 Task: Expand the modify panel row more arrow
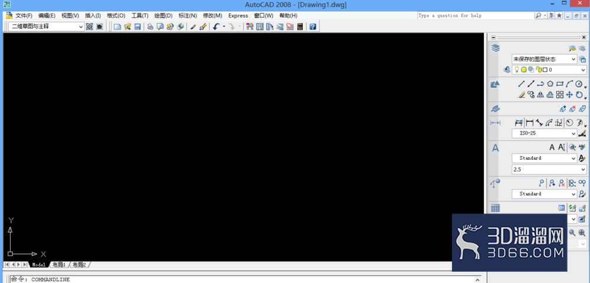point(585,98)
